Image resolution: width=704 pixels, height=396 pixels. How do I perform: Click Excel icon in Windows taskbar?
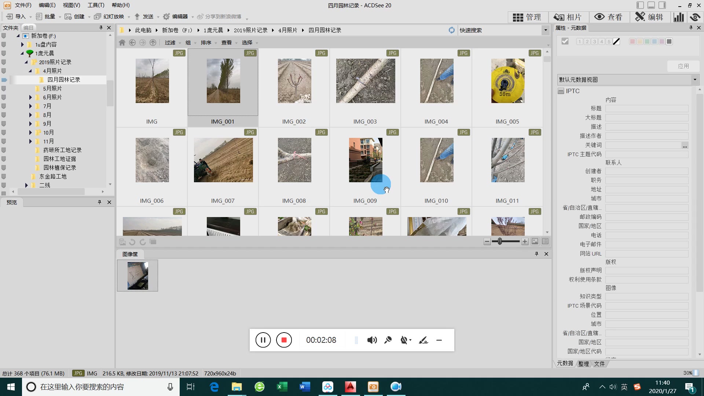coord(282,387)
